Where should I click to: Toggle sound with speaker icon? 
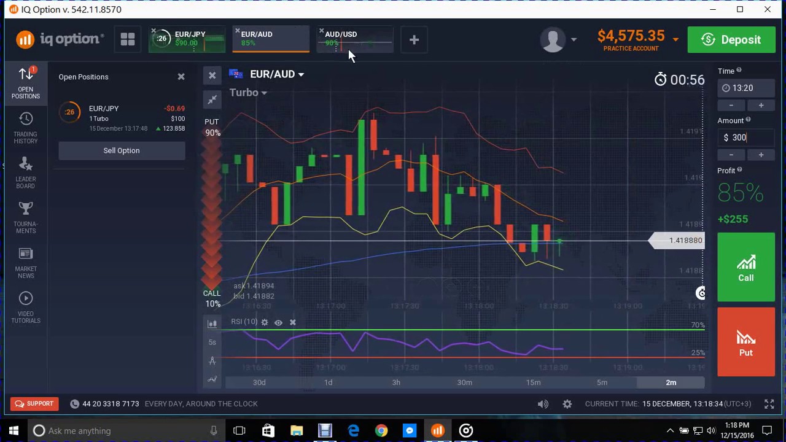(543, 404)
